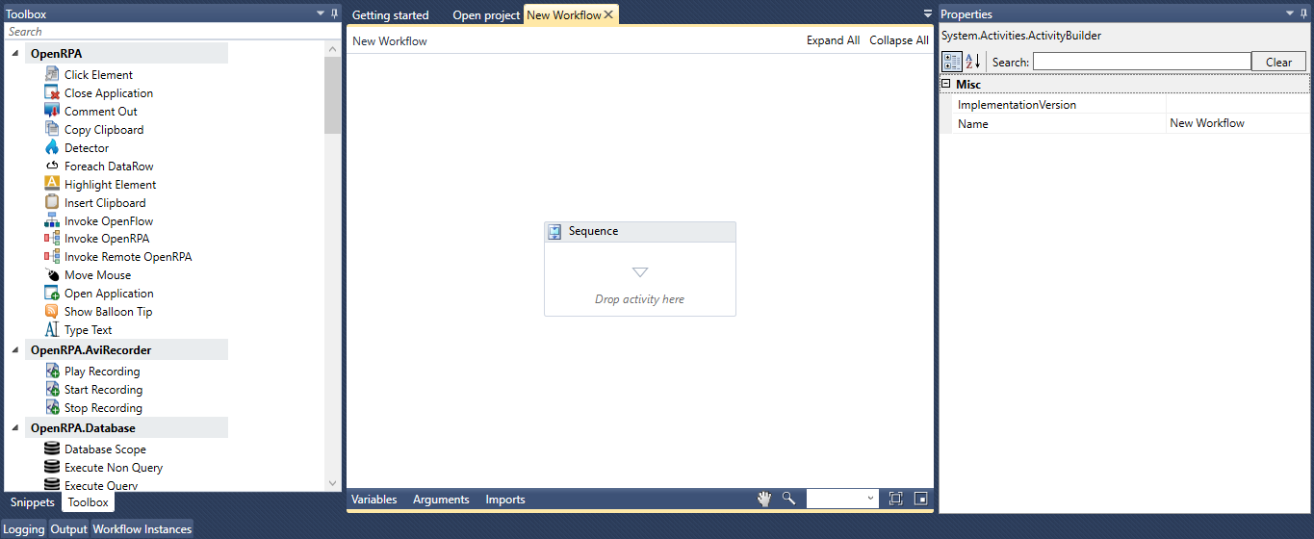Click the fit to screen icon

coord(895,499)
